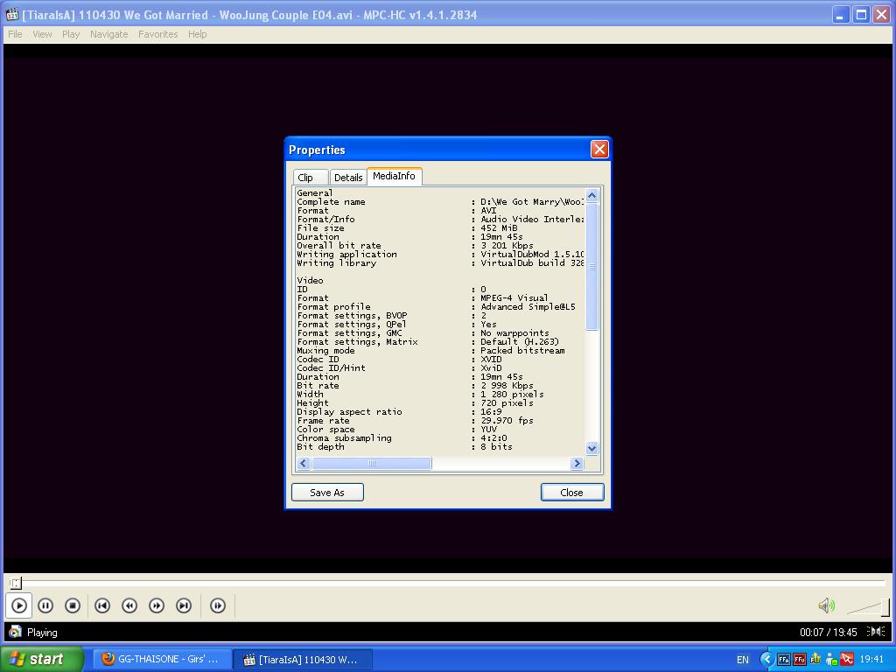Click the taskbar clock showing 19:41

tap(872, 660)
